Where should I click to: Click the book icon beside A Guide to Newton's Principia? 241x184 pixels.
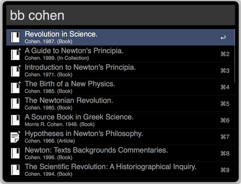16,54
